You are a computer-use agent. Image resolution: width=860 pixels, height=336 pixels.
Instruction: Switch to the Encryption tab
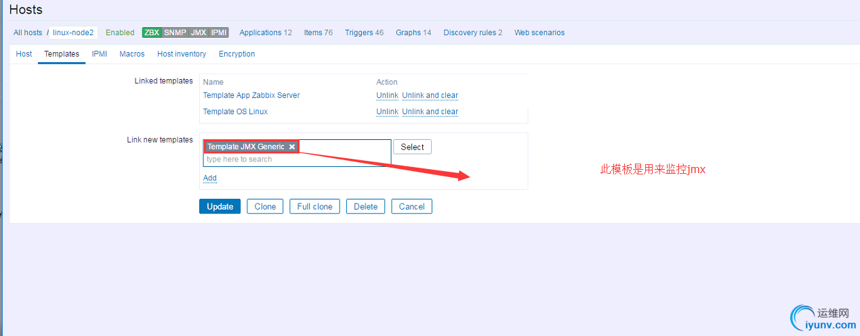[x=237, y=54]
